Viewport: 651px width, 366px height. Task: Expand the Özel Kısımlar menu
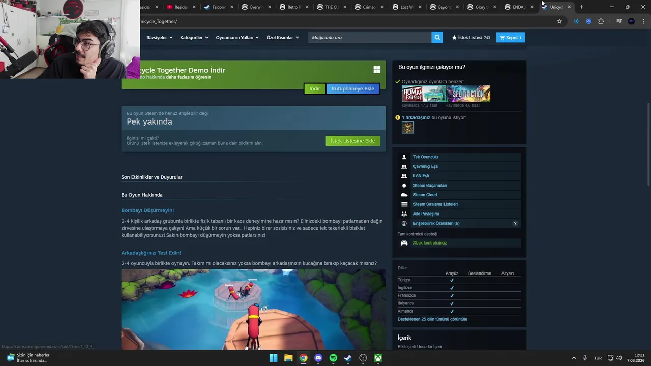[282, 37]
